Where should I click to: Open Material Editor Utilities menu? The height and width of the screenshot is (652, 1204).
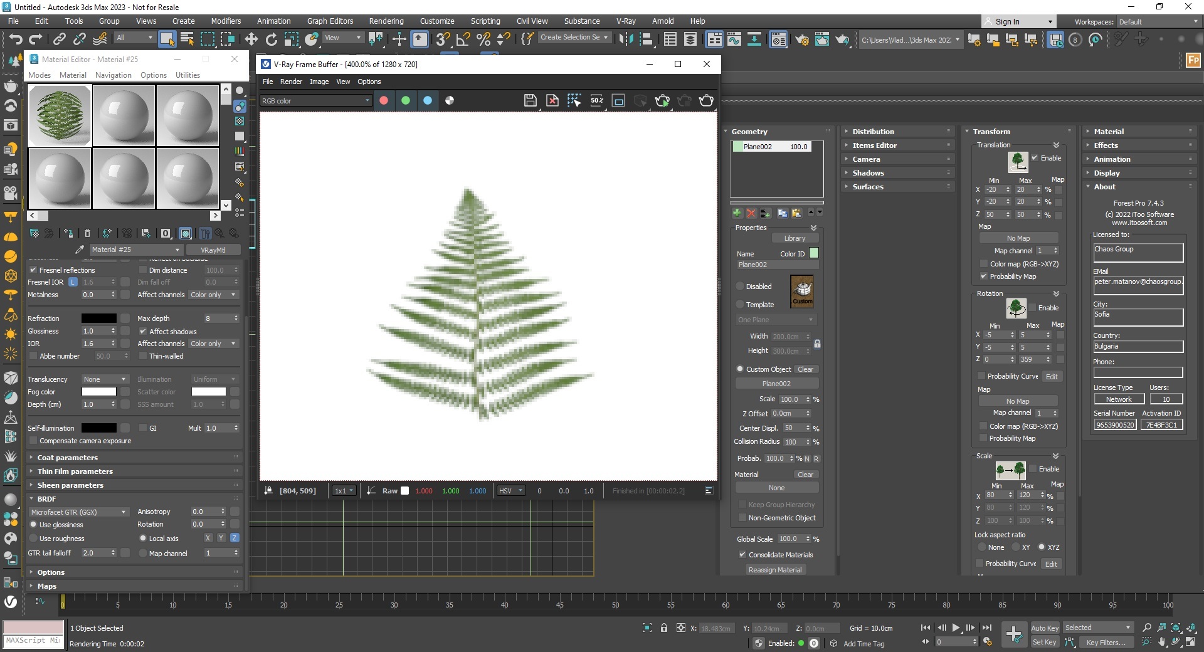click(x=187, y=75)
